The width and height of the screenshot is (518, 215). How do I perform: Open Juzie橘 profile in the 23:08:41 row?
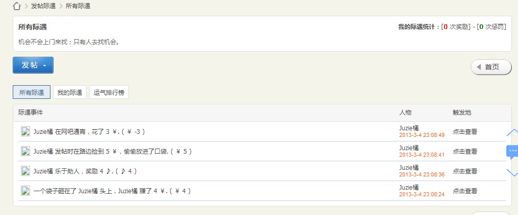409,148
